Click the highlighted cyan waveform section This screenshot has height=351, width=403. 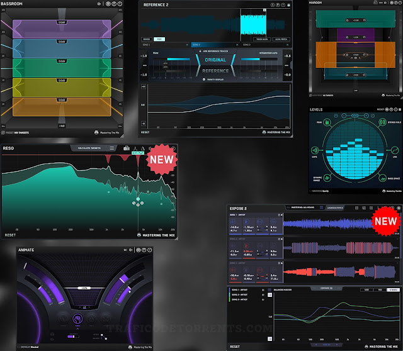click(x=253, y=25)
